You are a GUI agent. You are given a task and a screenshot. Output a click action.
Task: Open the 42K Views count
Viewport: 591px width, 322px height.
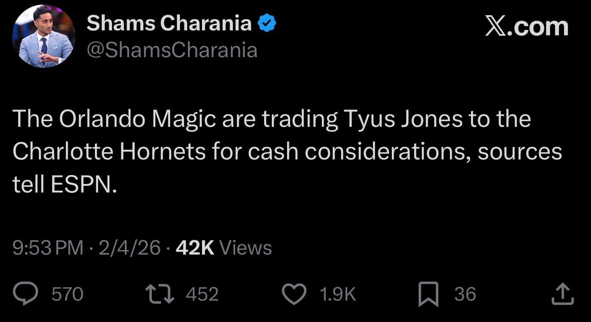[x=223, y=247]
